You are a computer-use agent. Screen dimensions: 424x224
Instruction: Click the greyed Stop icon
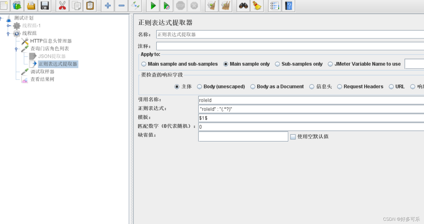[x=180, y=5]
